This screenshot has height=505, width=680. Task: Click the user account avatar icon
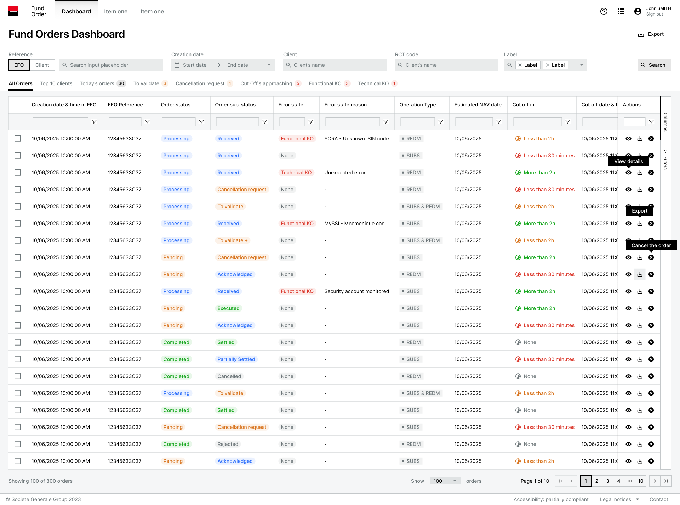pyautogui.click(x=638, y=11)
